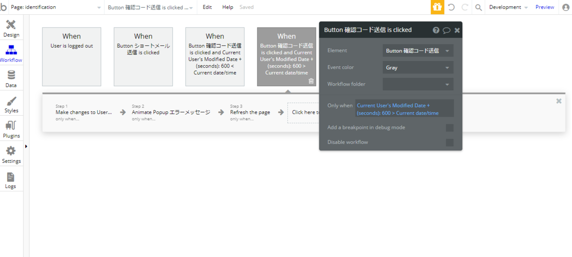
Task: Open the user account avatar icon
Action: [x=565, y=7]
